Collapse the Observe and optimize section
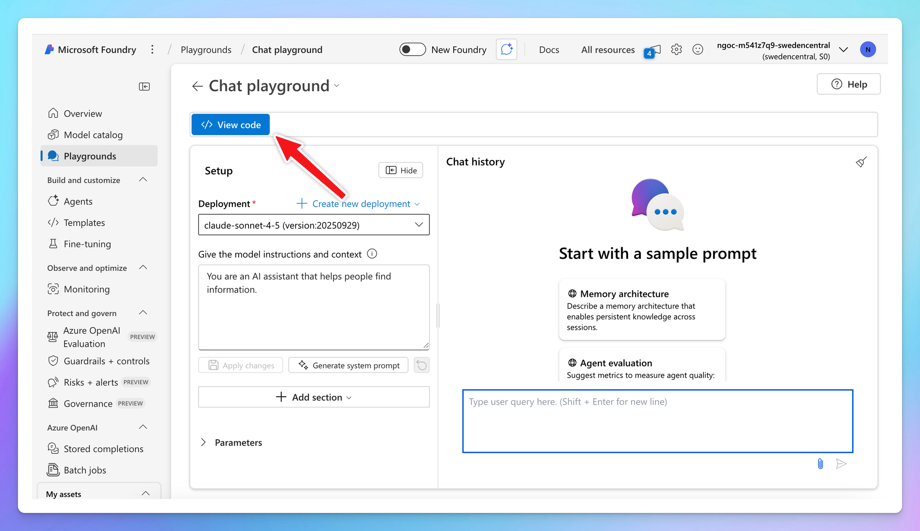 (x=143, y=268)
